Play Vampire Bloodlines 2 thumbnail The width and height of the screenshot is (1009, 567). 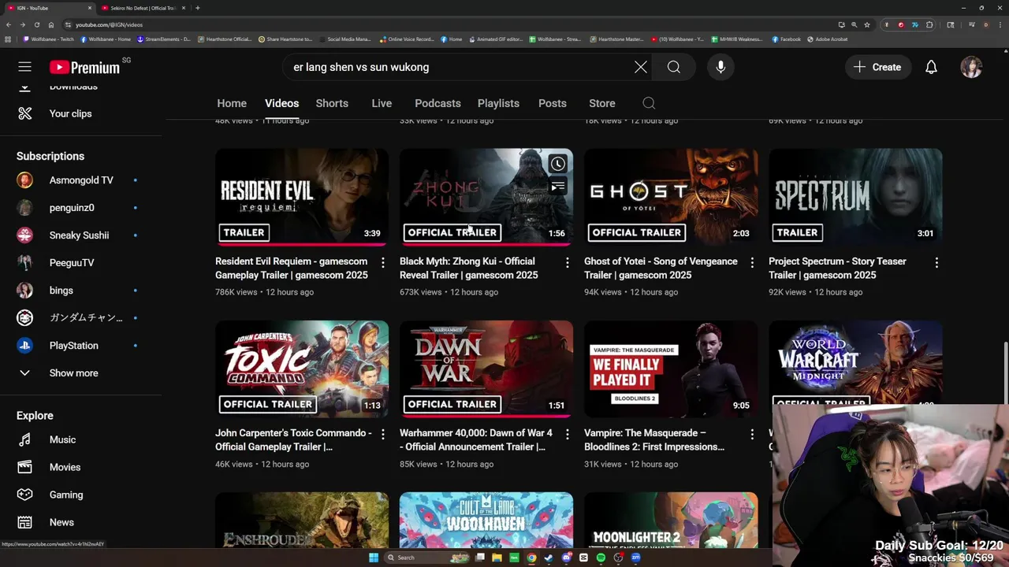pos(671,369)
